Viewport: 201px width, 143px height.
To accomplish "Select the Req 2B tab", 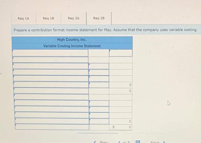I will 99,18.
